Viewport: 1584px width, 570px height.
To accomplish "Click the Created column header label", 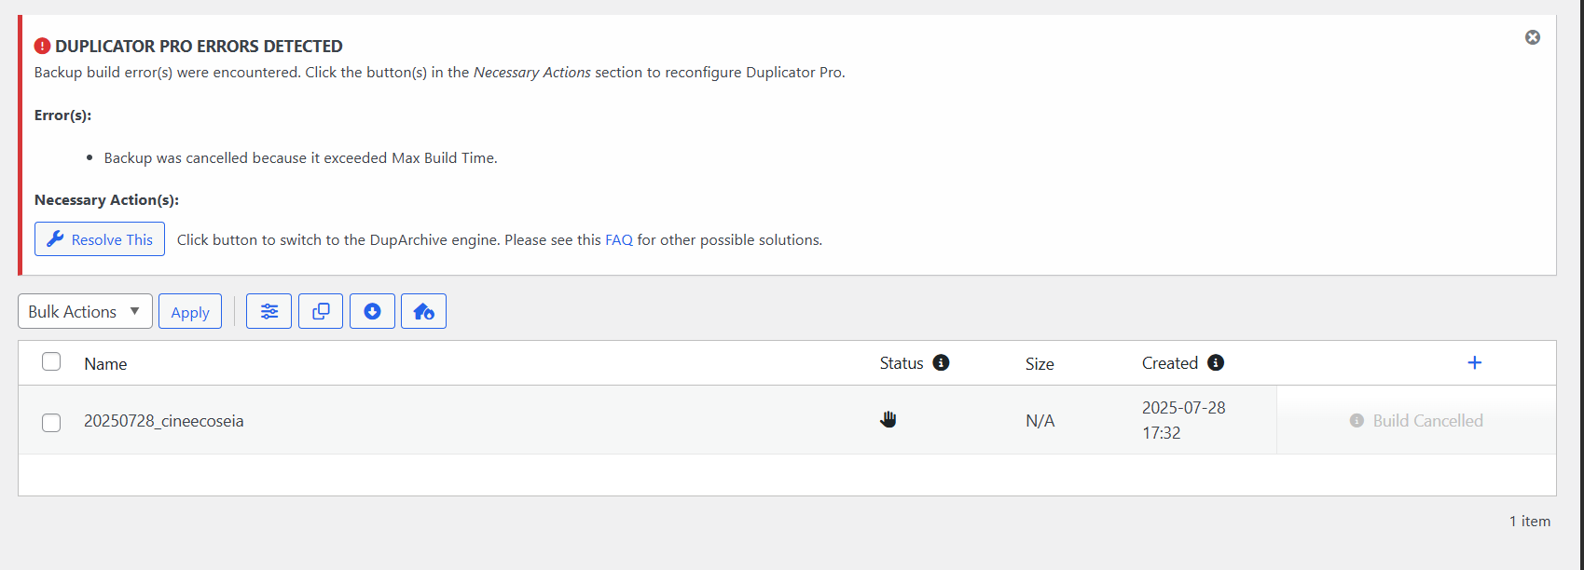I will [1170, 363].
